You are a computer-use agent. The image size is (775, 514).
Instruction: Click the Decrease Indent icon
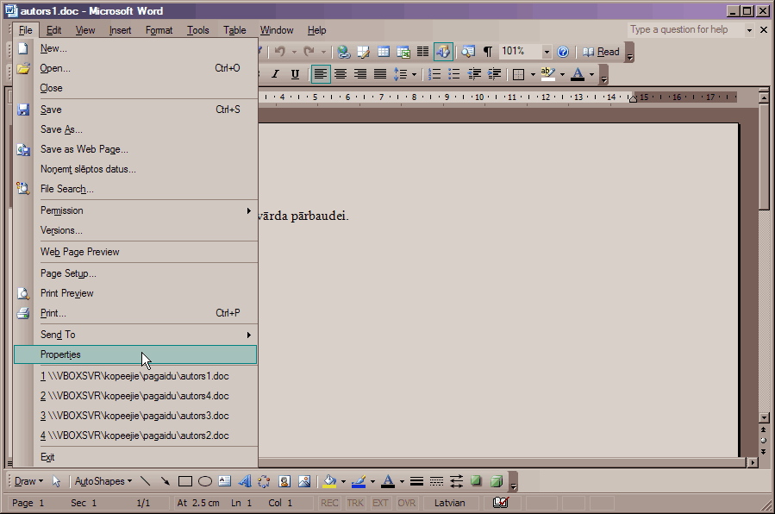click(x=474, y=74)
